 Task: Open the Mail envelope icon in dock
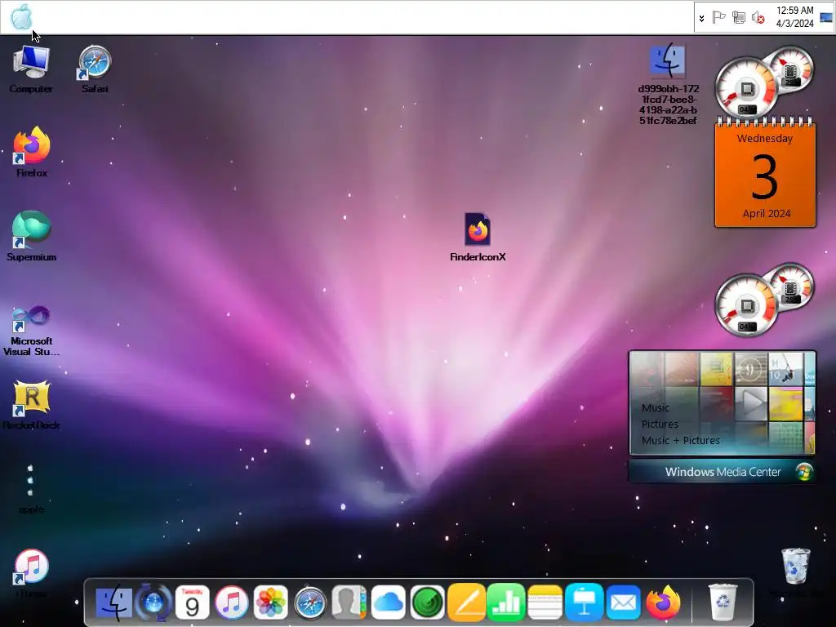coord(623,603)
